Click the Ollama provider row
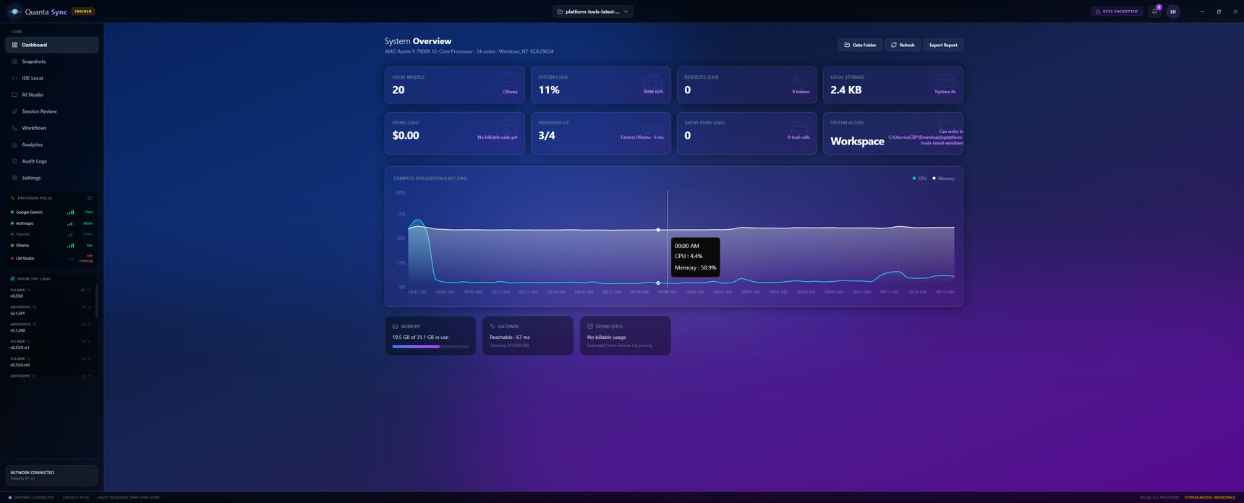The width and height of the screenshot is (1244, 503). [x=52, y=246]
